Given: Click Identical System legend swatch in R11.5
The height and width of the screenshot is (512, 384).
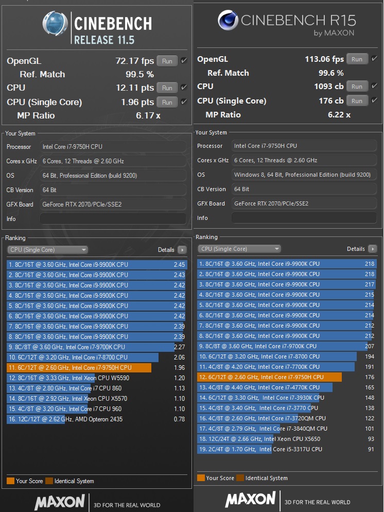Looking at the screenshot, I should coord(49,481).
